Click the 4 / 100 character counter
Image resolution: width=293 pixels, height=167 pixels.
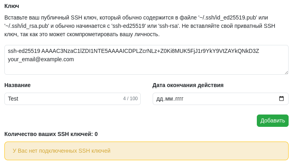[130, 99]
